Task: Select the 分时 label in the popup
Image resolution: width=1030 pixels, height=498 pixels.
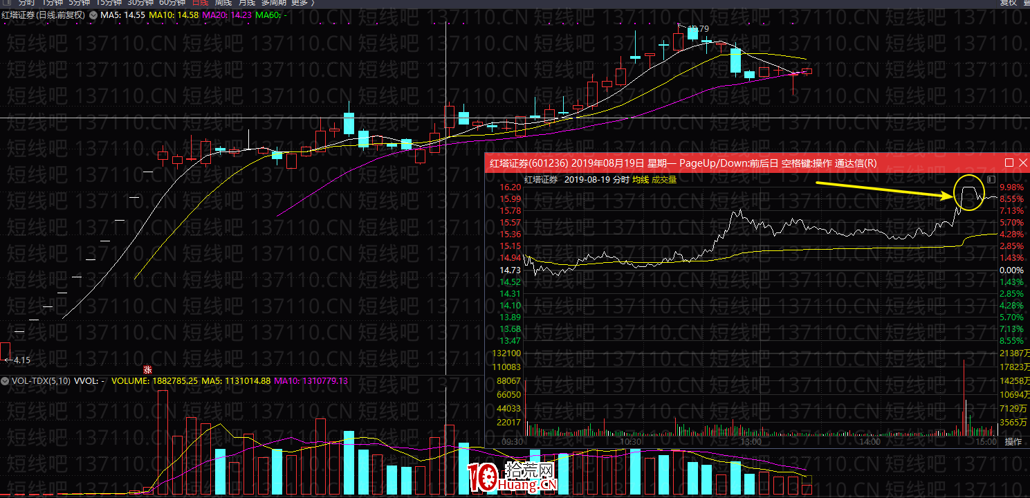Action: pyautogui.click(x=621, y=180)
